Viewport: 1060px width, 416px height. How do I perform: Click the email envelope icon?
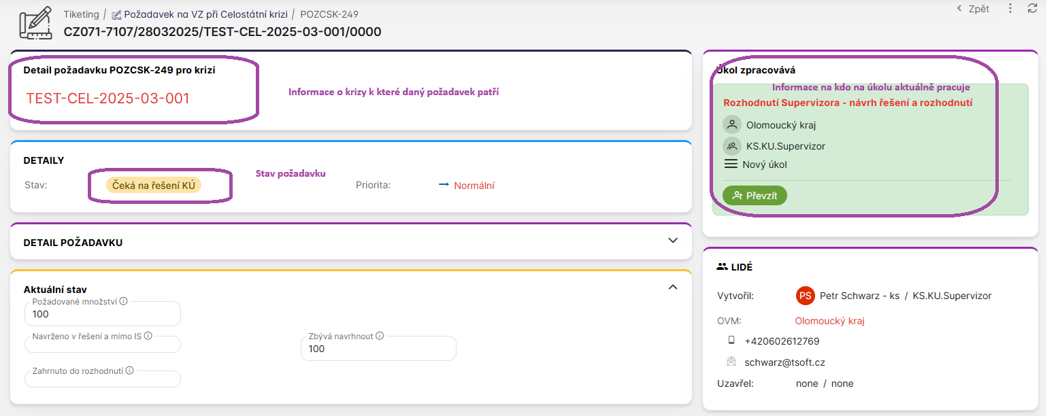pos(731,362)
